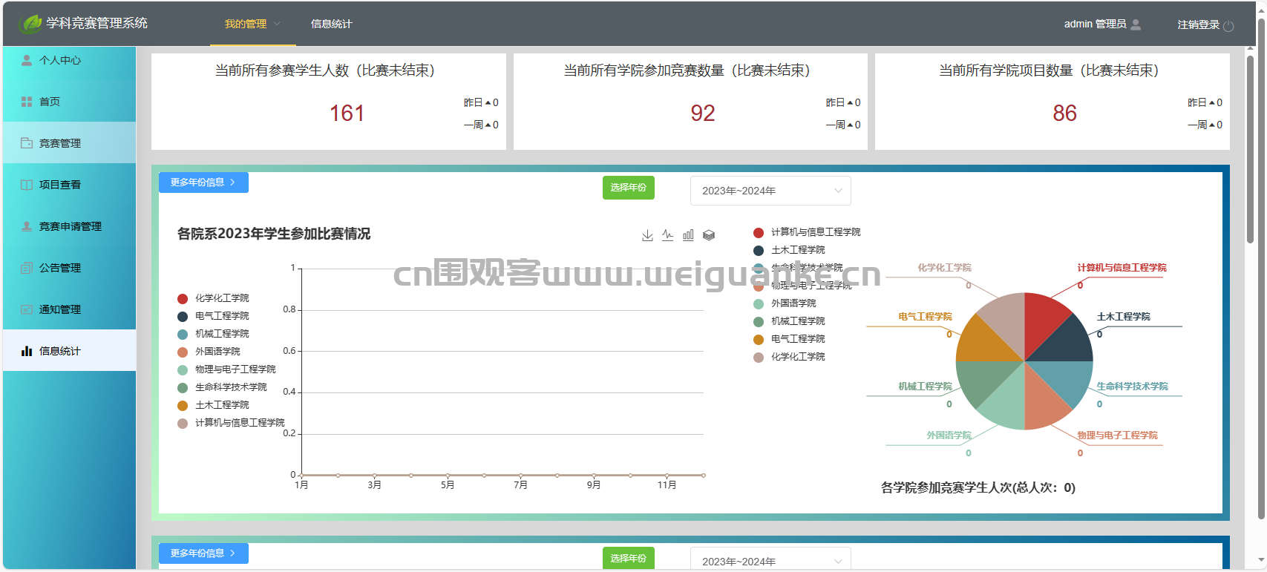Image resolution: width=1267 pixels, height=572 pixels.
Task: Toggle 土木工程学院 in line chart legend
Action: 213,405
